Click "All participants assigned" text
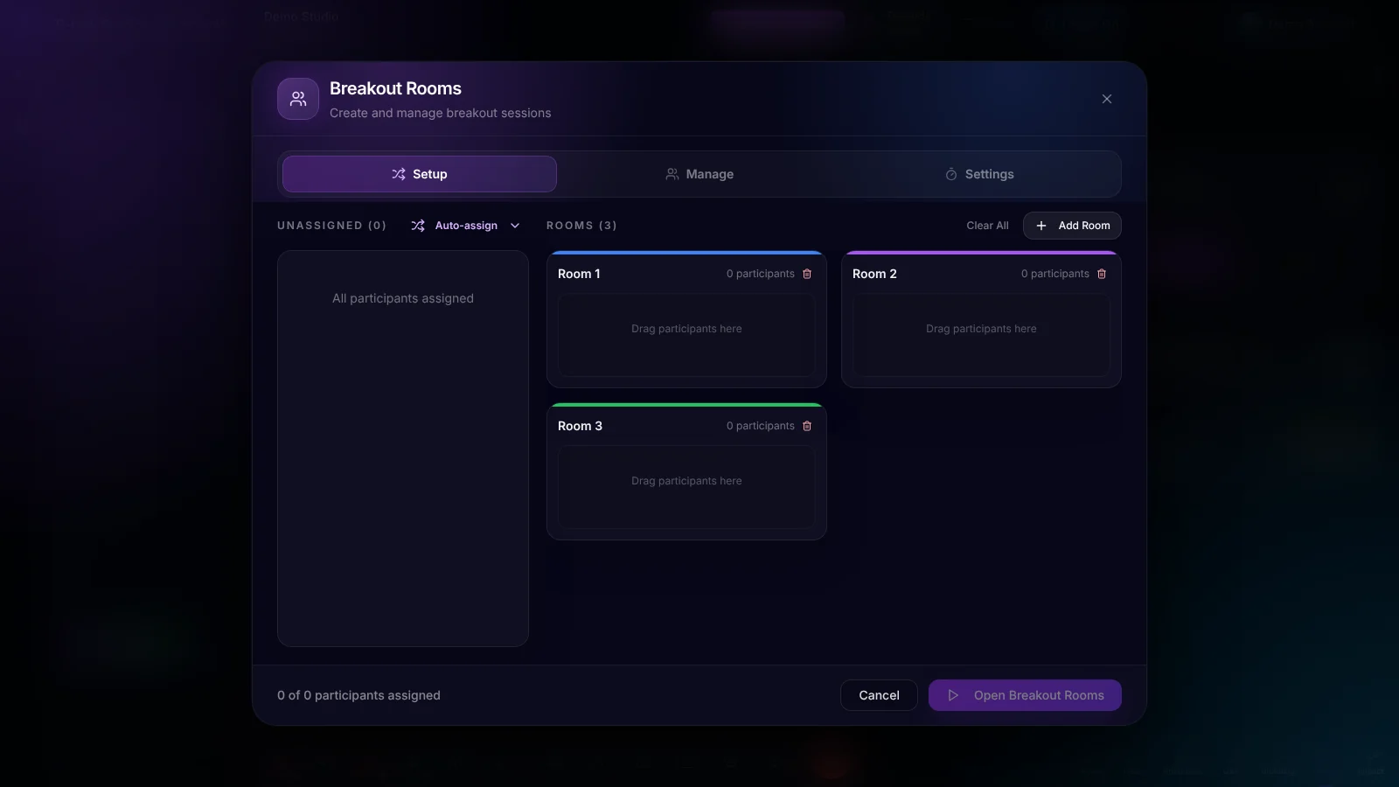The image size is (1399, 787). point(403,298)
